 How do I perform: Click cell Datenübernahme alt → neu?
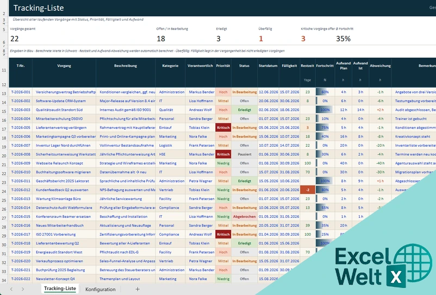pyautogui.click(x=126, y=172)
